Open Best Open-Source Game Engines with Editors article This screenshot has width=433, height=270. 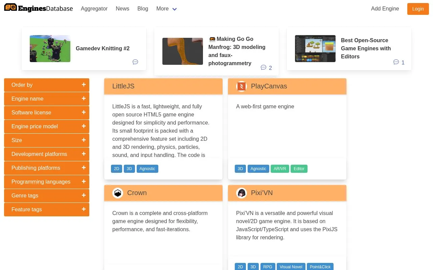pyautogui.click(x=366, y=49)
